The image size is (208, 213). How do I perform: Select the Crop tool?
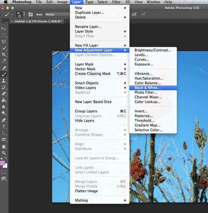[3, 54]
